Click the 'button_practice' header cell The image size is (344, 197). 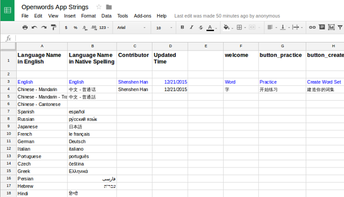pos(282,61)
